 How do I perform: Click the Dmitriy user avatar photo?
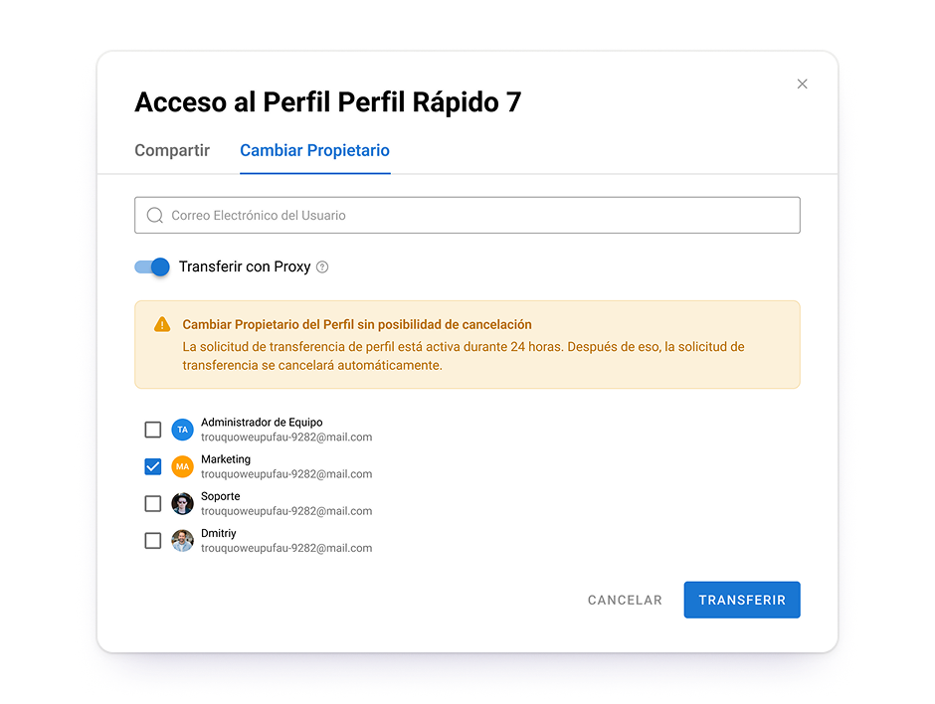coord(182,541)
